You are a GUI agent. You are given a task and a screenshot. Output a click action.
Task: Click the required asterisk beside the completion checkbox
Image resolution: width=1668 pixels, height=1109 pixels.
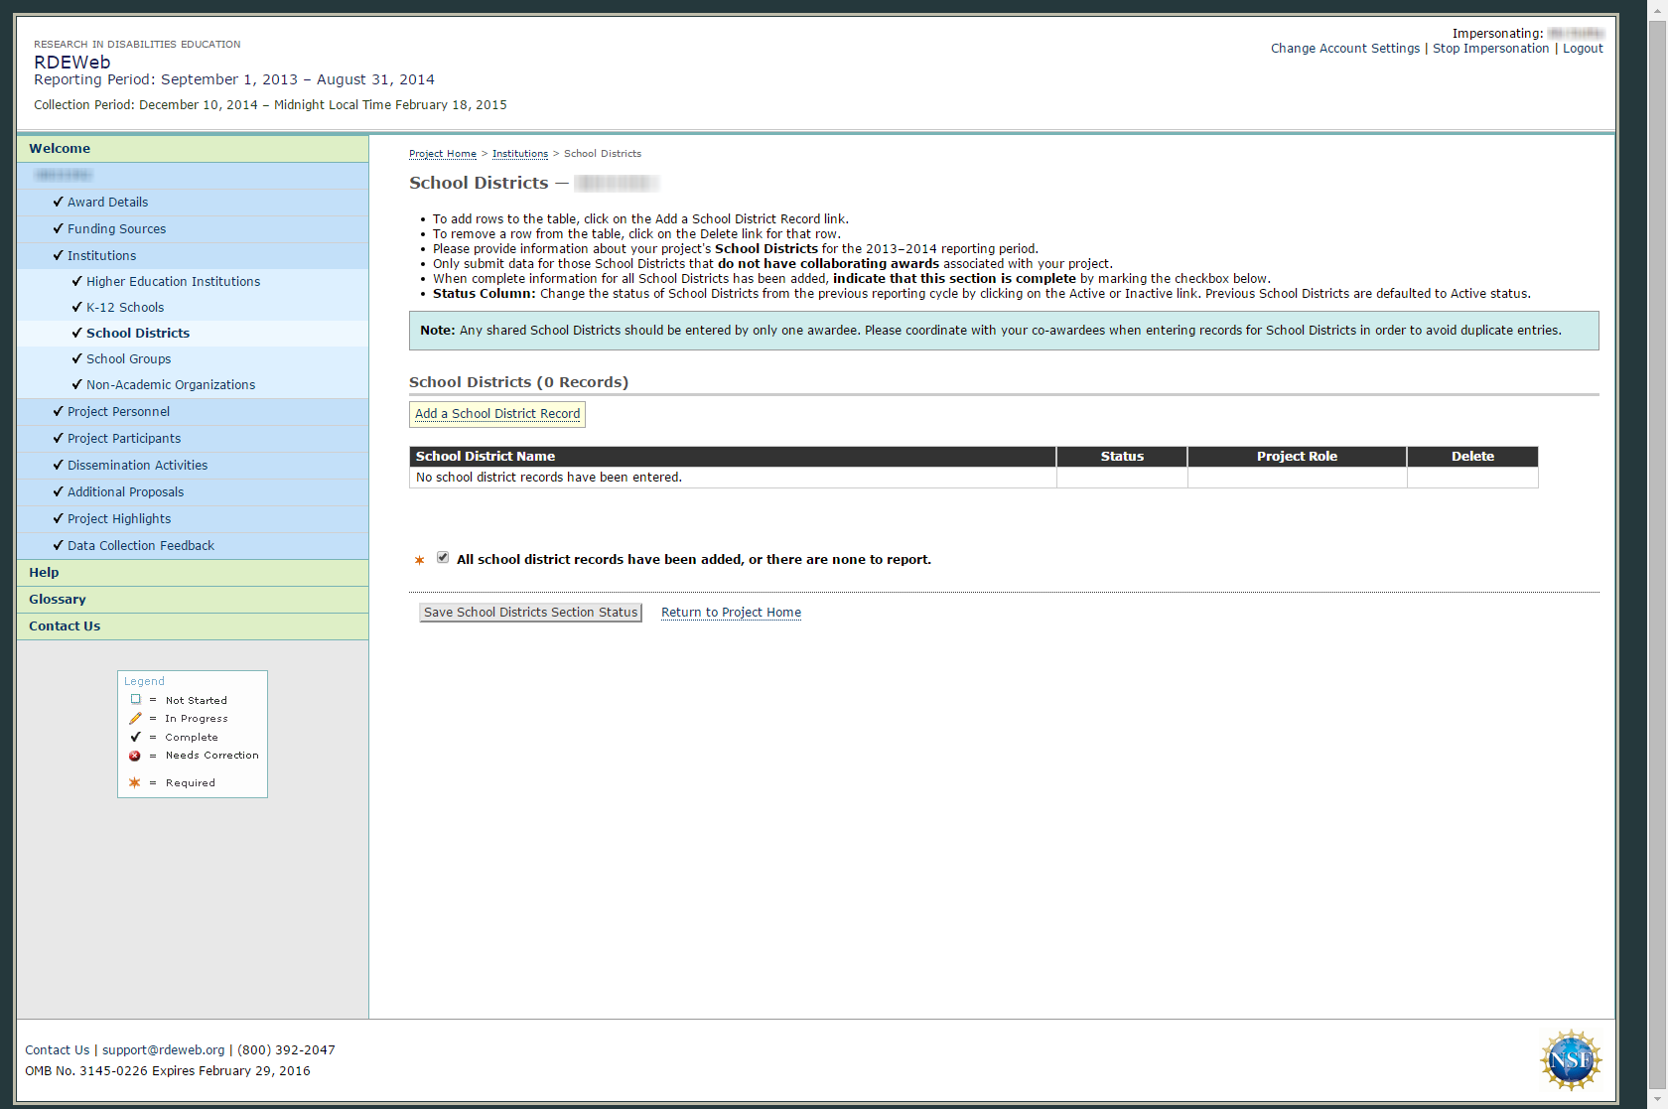click(x=419, y=560)
